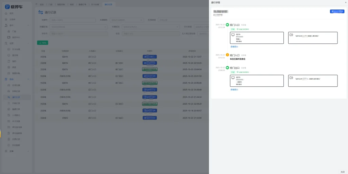Click the green export button above the table
Image resolution: width=348 pixels, height=174 pixels.
tap(42, 43)
